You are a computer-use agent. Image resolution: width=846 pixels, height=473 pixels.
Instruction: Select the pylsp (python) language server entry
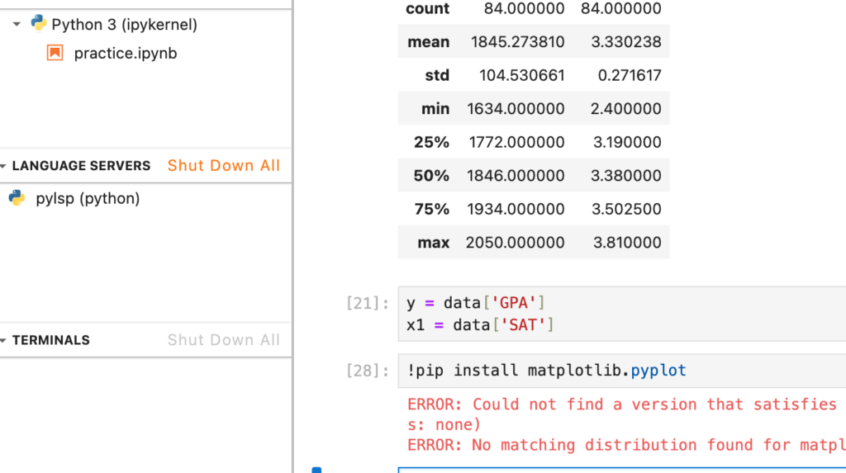tap(88, 198)
